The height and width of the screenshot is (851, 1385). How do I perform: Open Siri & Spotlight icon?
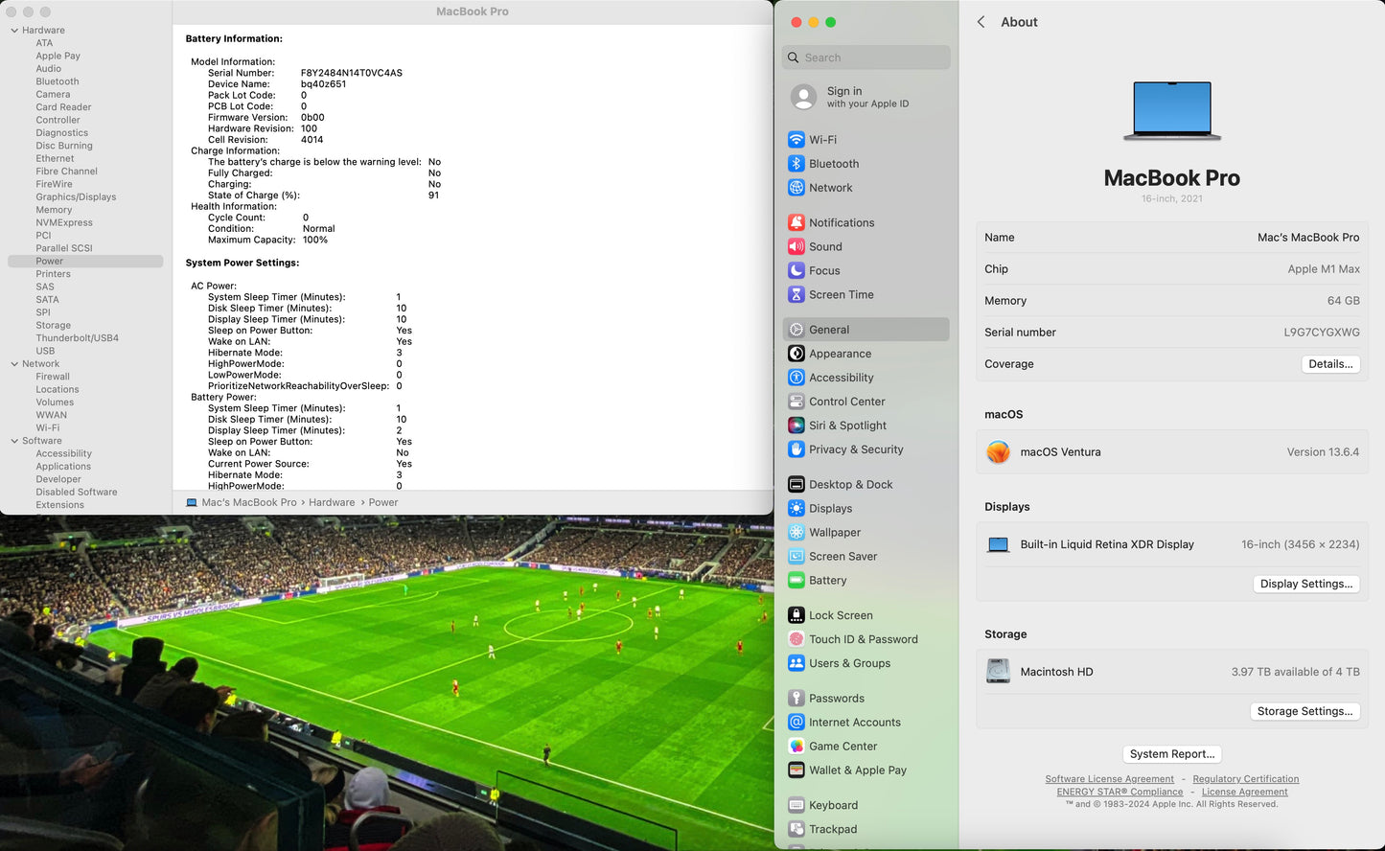[x=796, y=425]
